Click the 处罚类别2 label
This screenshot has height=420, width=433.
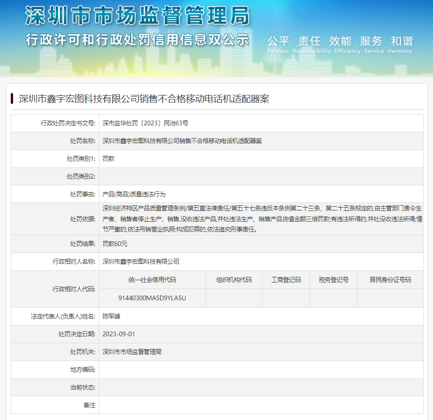tap(81, 176)
